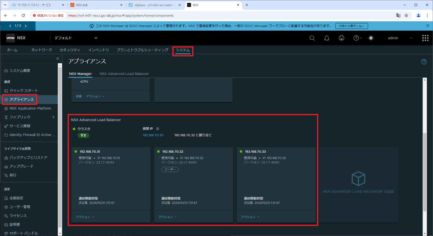Select サービス展開 in the sidebar
This screenshot has width=433, height=236.
pyautogui.click(x=20, y=126)
